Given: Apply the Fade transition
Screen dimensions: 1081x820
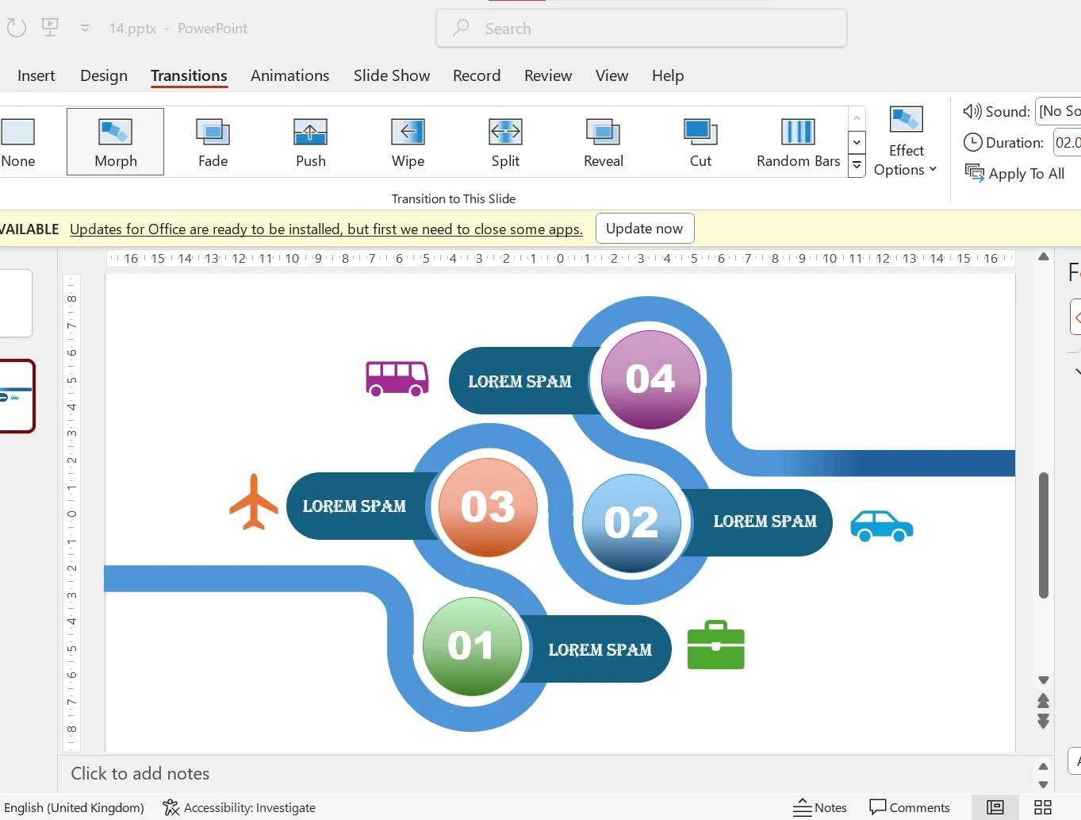Looking at the screenshot, I should (x=213, y=142).
